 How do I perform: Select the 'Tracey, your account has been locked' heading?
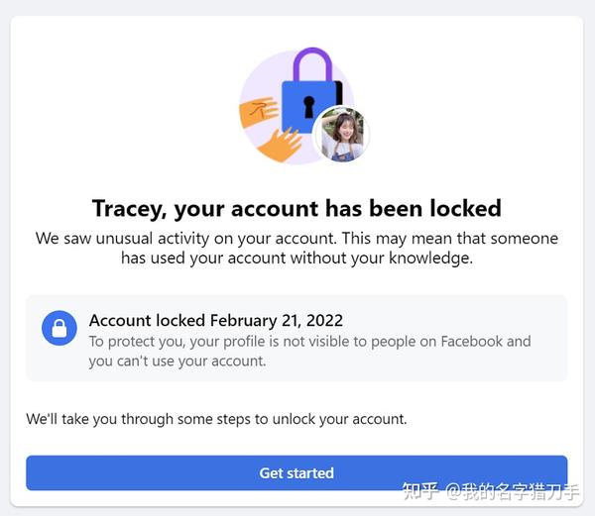click(297, 209)
